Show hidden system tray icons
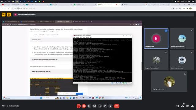The height and width of the screenshot is (110, 196). point(173,2)
